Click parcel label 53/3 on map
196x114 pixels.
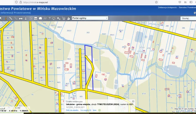coord(108,73)
